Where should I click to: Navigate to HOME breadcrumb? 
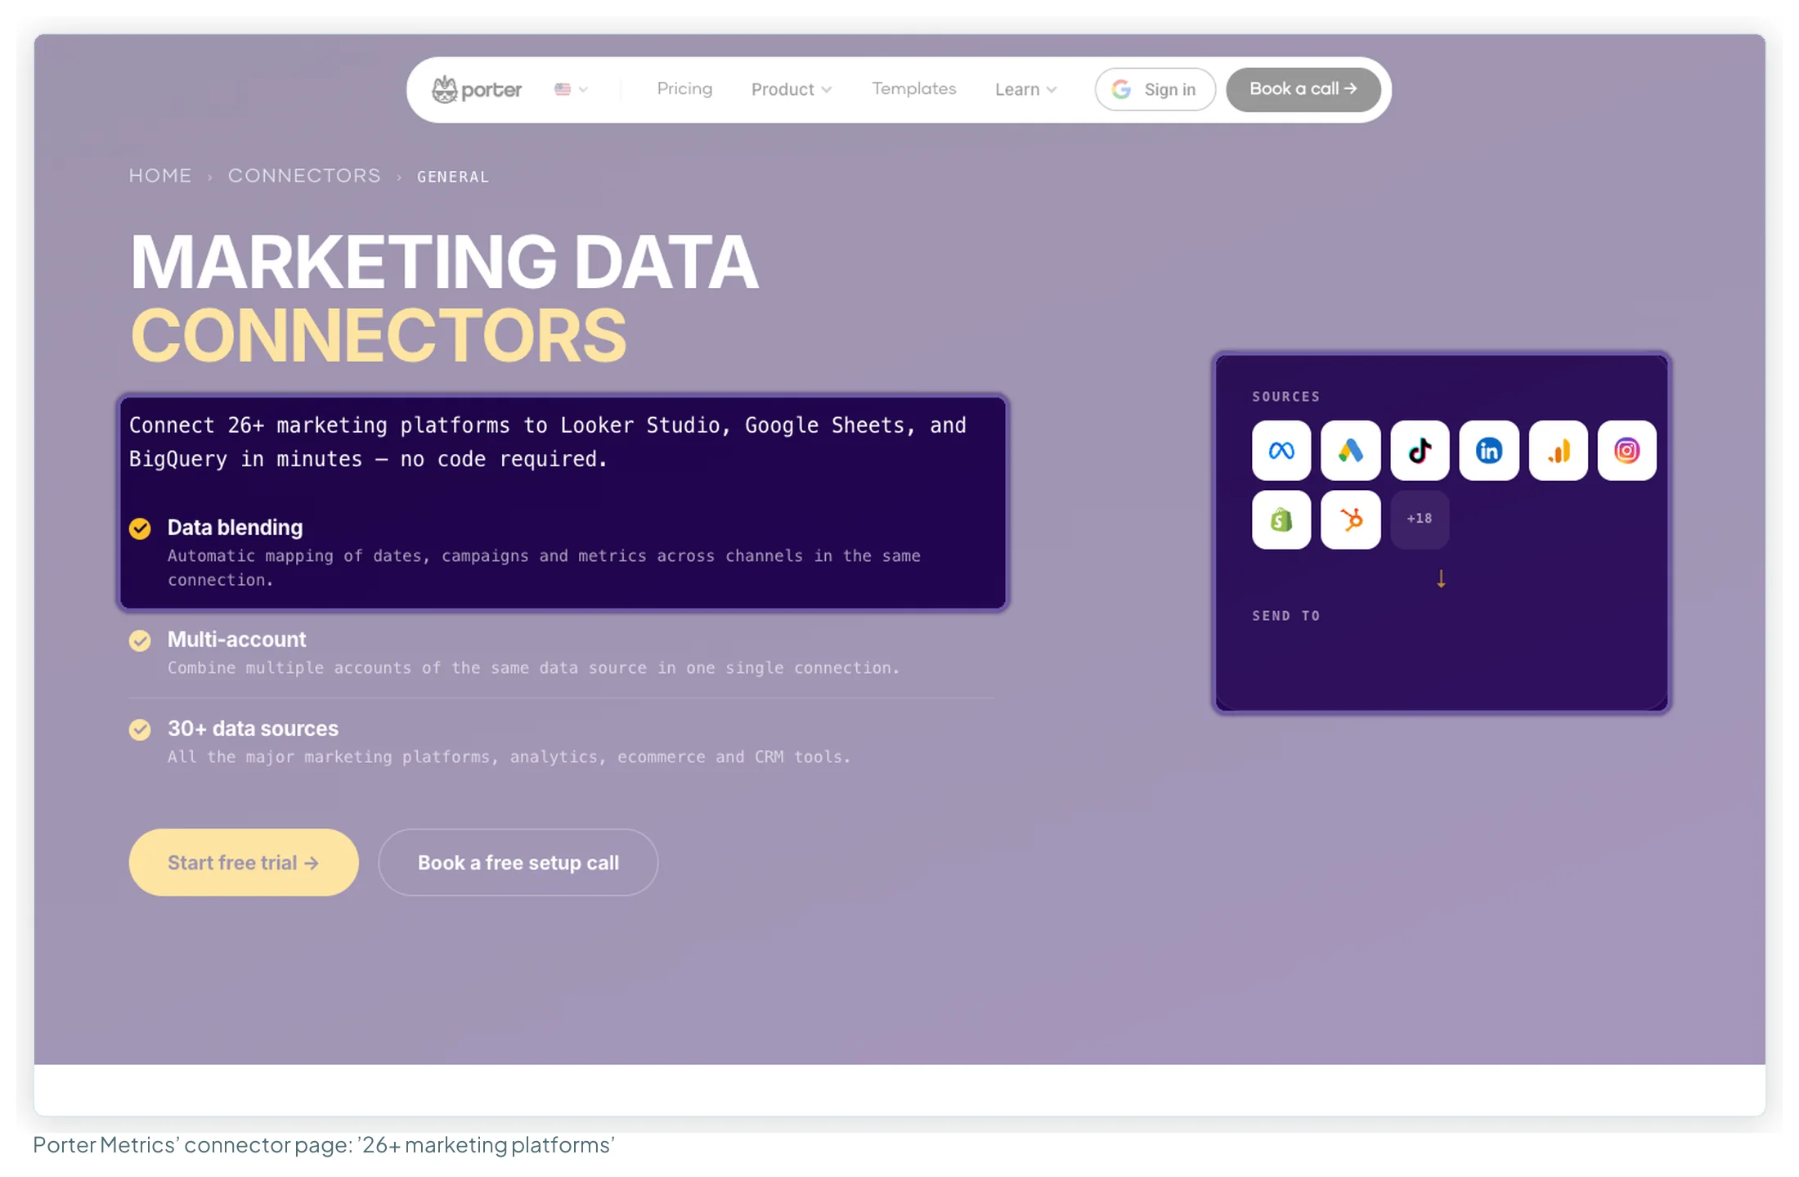(x=160, y=176)
